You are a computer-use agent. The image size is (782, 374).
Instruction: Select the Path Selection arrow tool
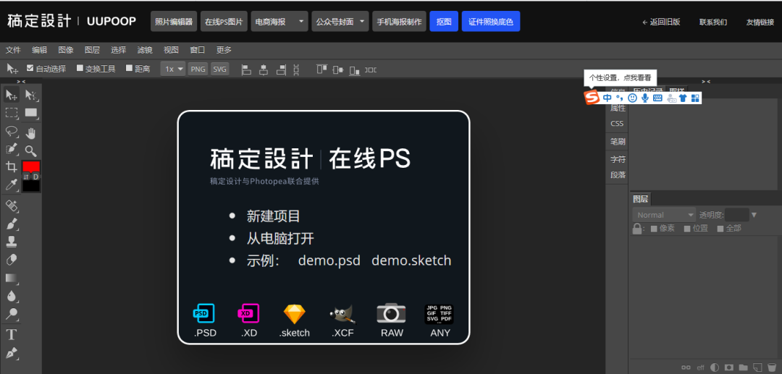coord(31,95)
